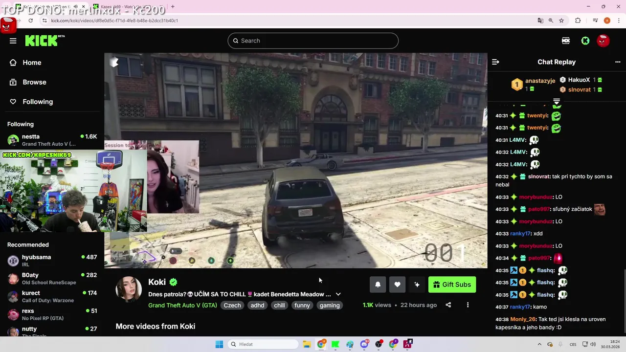Viewport: 626px width, 352px height.
Task: Select the Czech tag
Action: point(232,305)
